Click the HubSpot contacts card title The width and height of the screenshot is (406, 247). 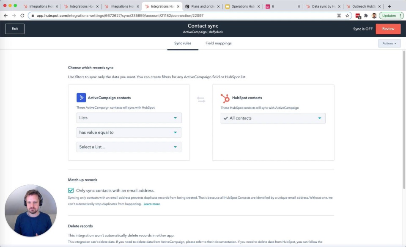pos(247,98)
